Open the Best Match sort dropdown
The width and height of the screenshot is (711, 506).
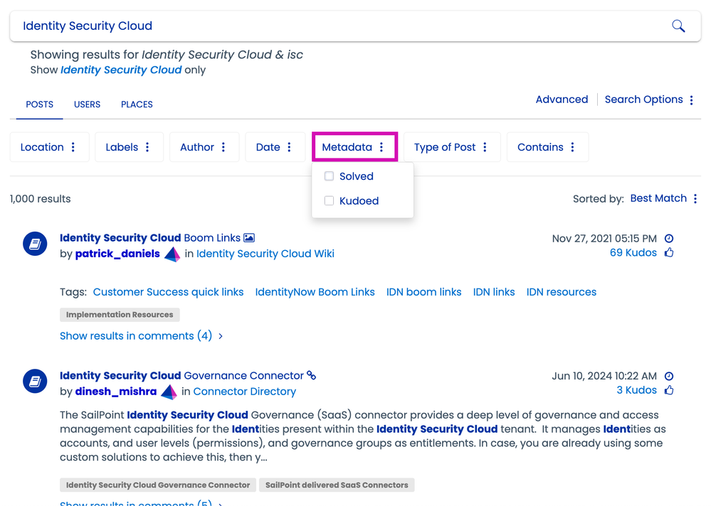pyautogui.click(x=663, y=198)
